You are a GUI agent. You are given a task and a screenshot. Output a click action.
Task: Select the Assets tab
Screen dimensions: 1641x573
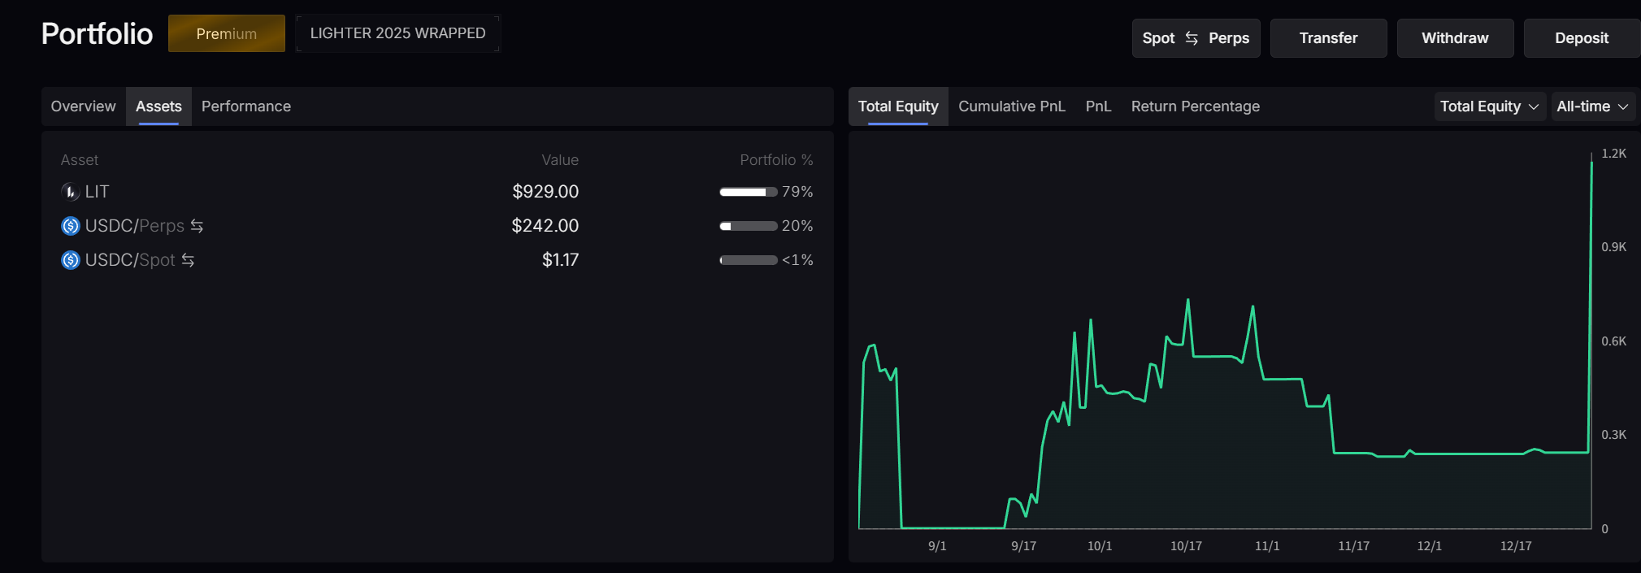pyautogui.click(x=158, y=106)
